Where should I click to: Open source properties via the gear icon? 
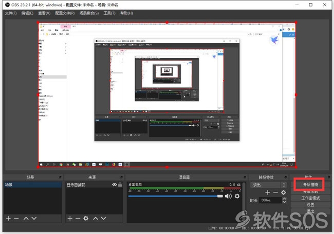86,218
